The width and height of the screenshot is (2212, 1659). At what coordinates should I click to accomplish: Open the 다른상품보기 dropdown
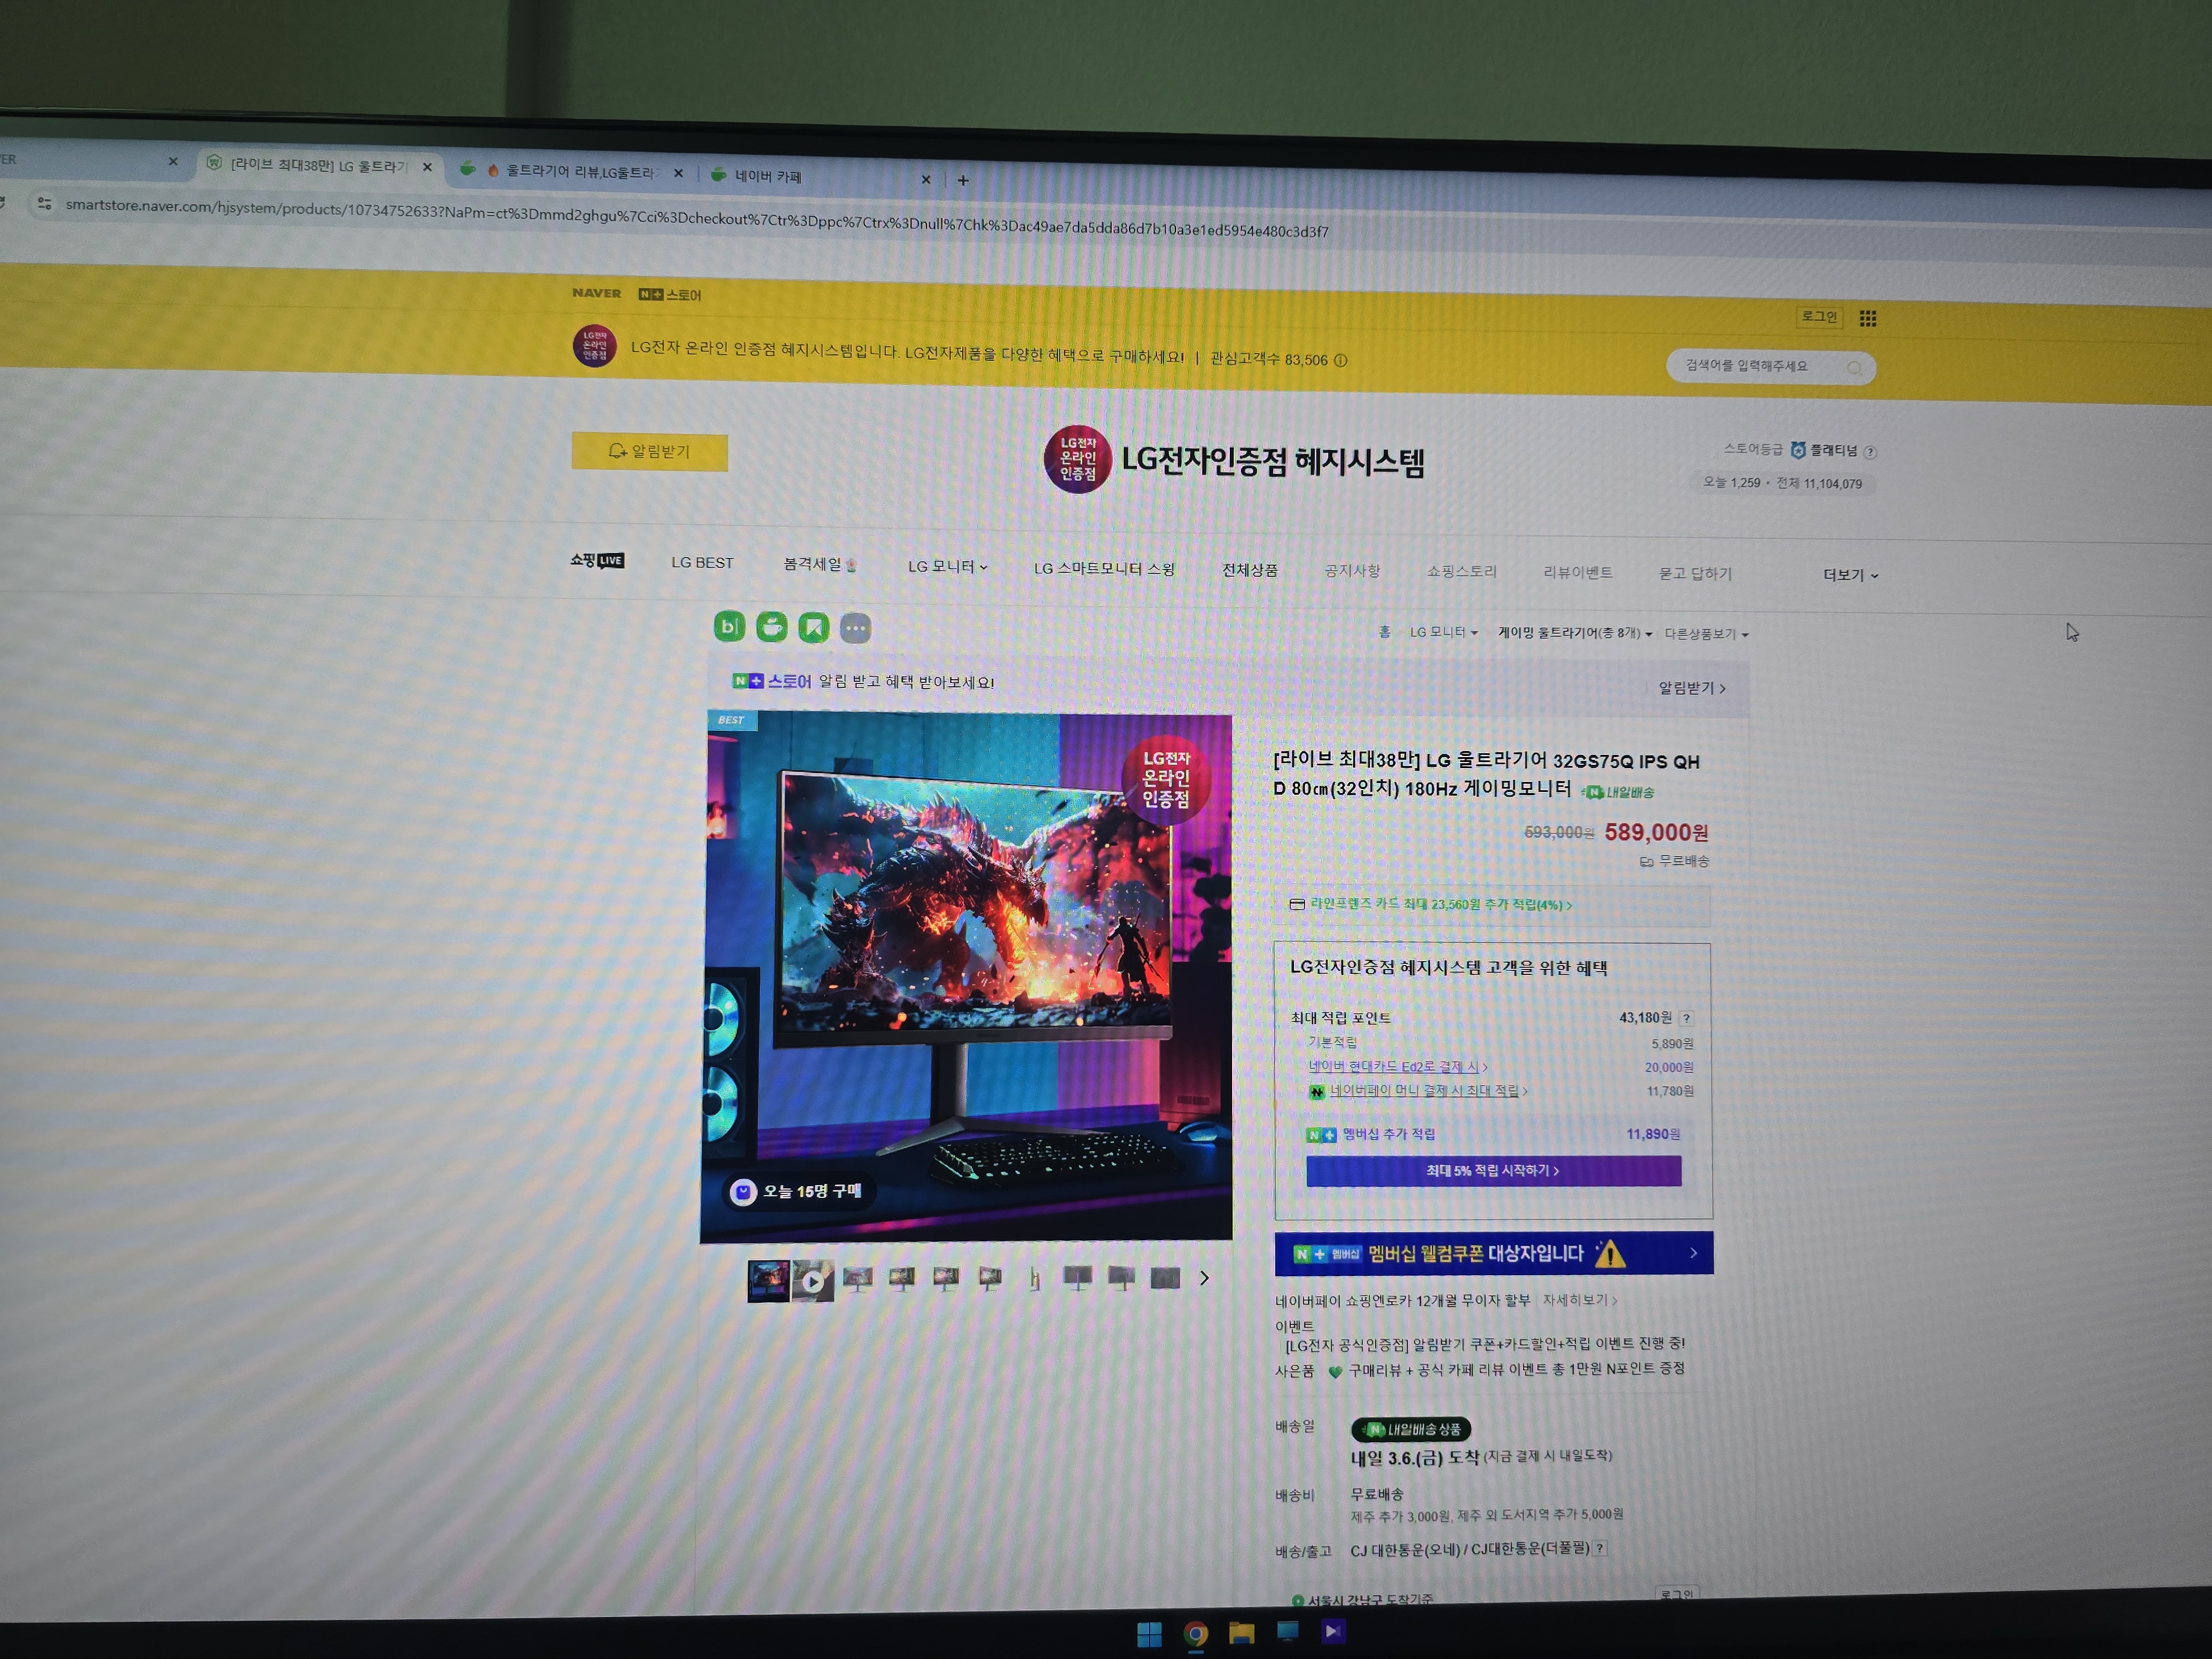point(1706,634)
